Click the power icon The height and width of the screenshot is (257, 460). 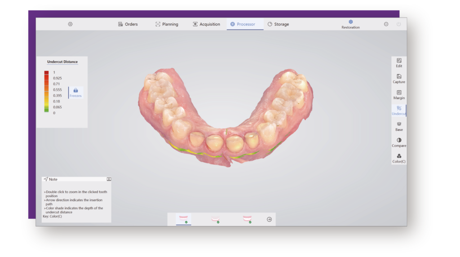[x=399, y=24]
